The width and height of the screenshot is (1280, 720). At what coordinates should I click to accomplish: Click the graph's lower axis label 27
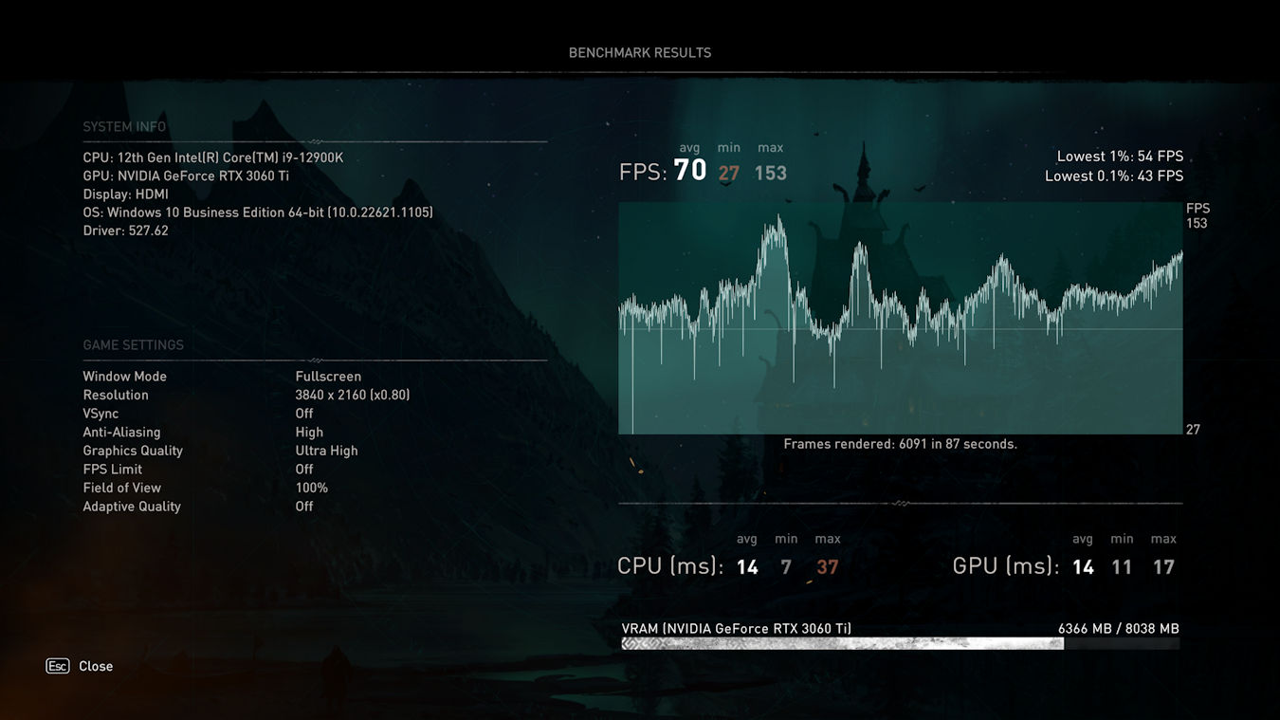1193,430
